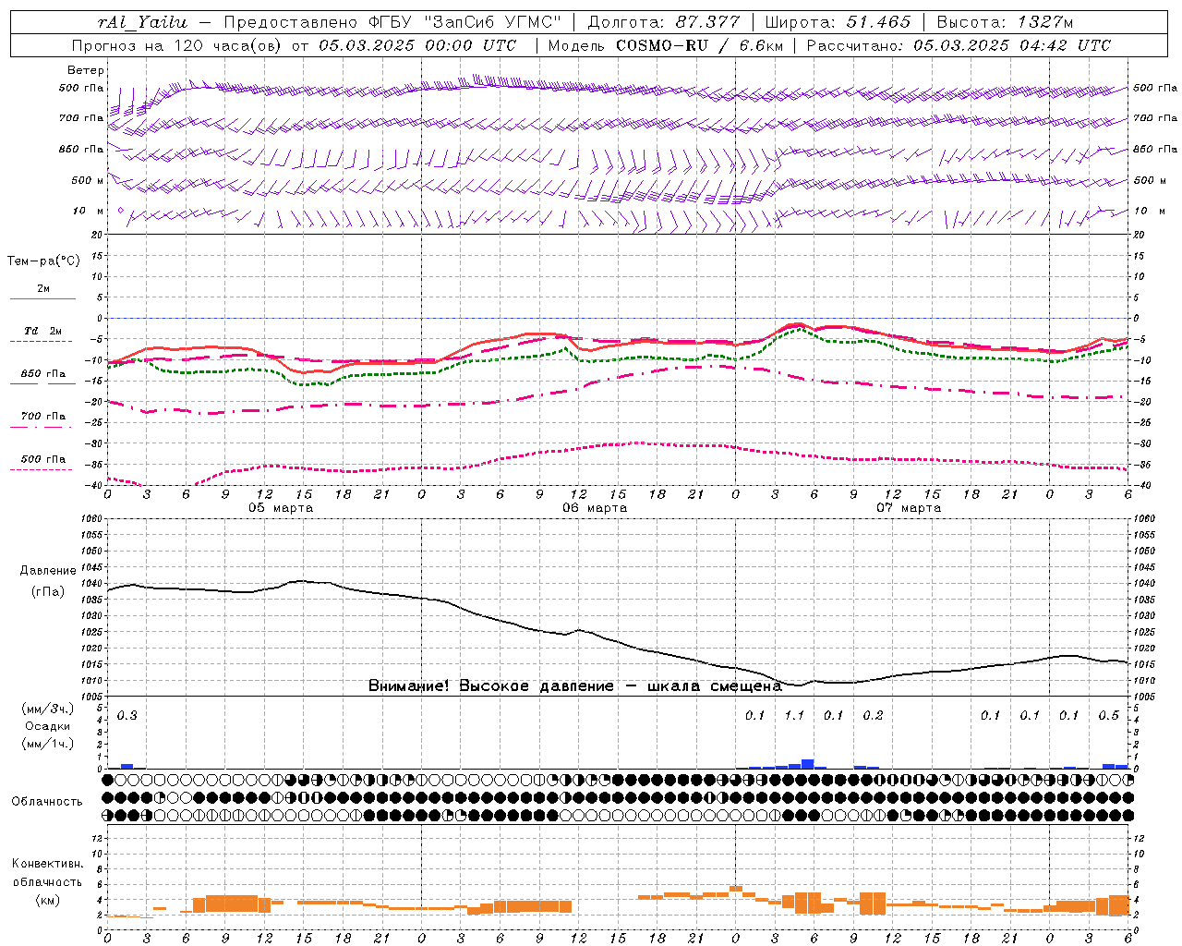Click the Долгота: 87.377 value
Image resolution: width=1182 pixels, height=946 pixels.
coord(662,22)
